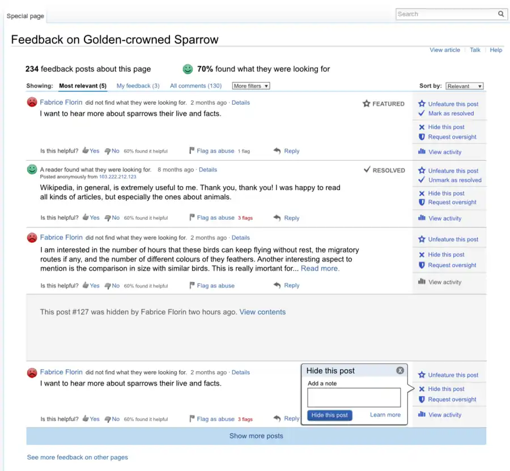Switch to the My feedback tab
510x471 pixels.
pyautogui.click(x=138, y=85)
